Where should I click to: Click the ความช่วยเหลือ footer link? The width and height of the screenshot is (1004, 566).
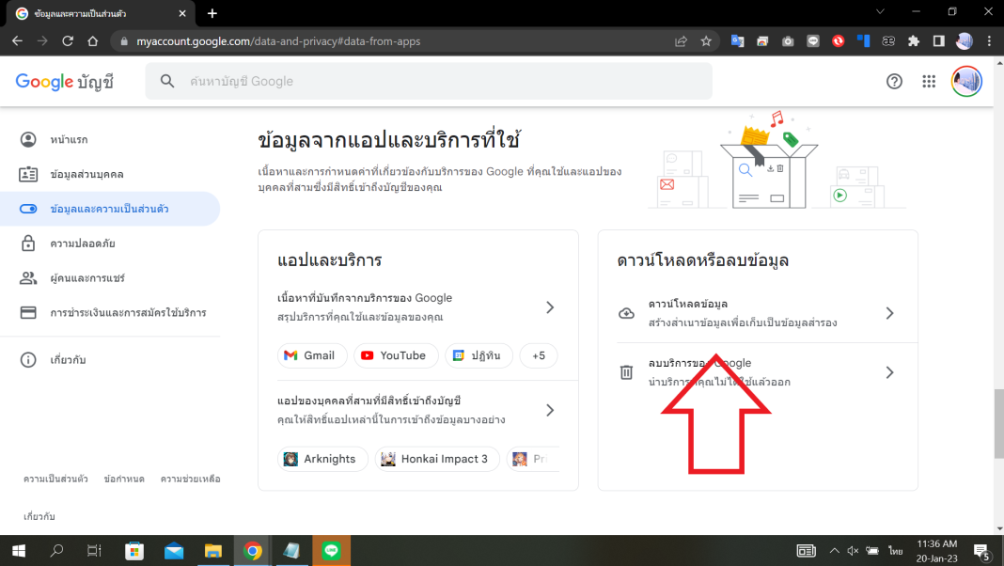coord(191,479)
